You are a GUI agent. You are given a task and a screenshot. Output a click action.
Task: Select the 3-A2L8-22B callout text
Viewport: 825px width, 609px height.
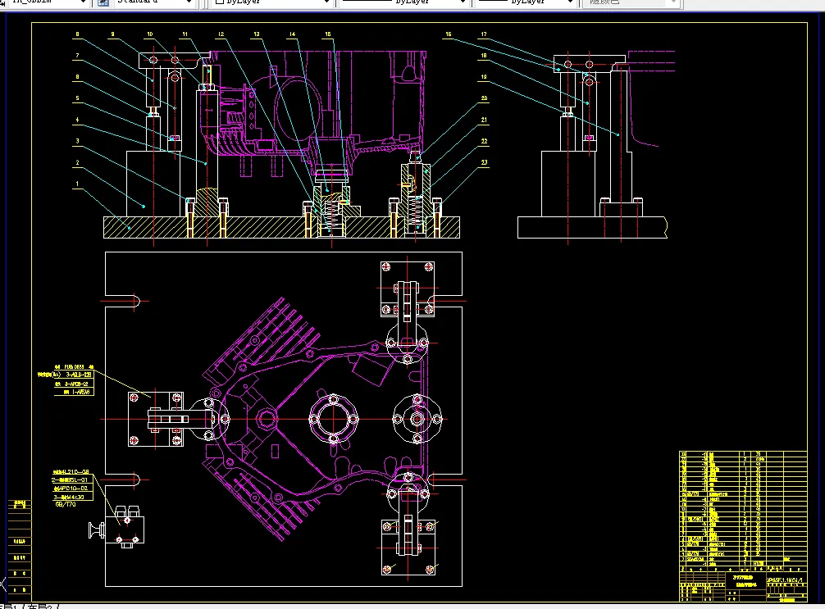coord(79,375)
